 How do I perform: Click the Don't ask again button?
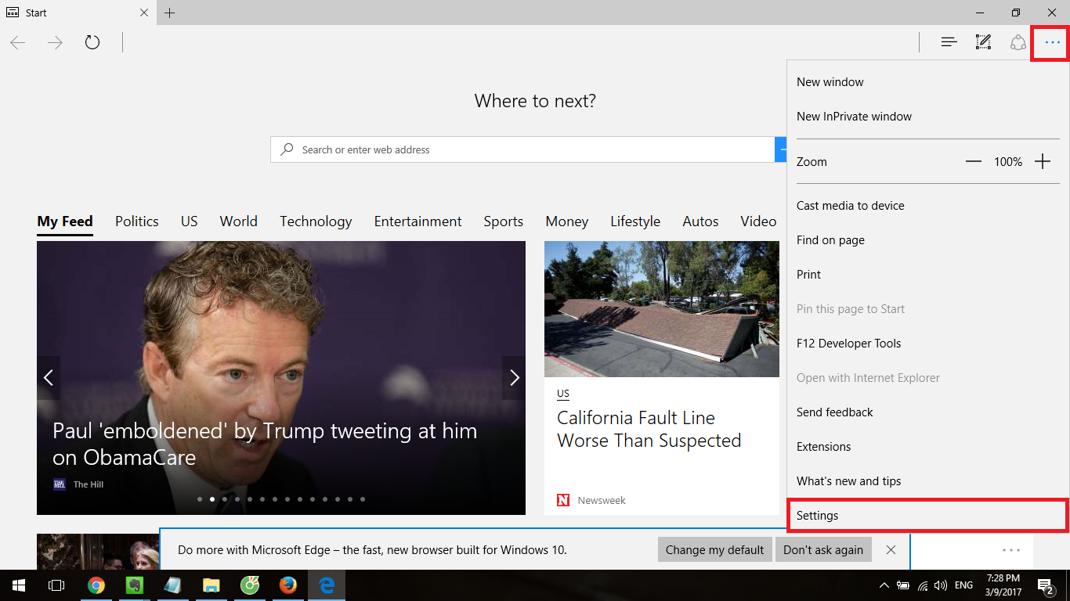pos(823,549)
